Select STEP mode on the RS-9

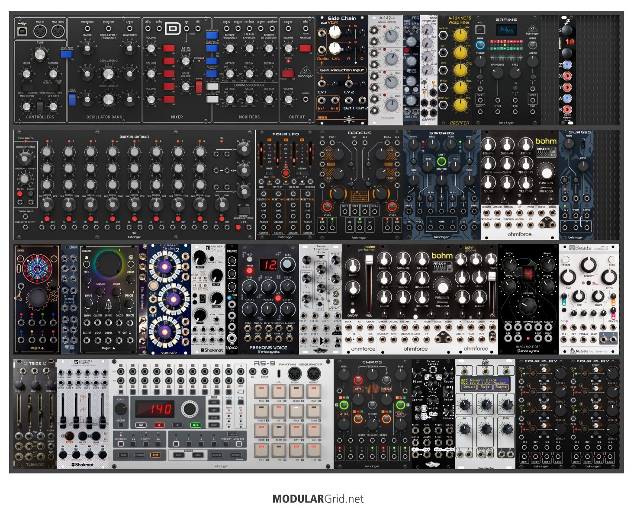155,455
